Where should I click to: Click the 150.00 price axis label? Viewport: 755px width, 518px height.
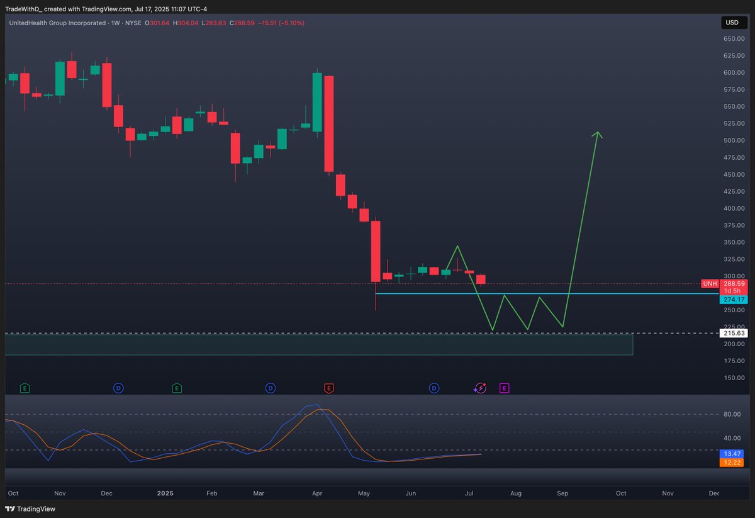pos(734,378)
